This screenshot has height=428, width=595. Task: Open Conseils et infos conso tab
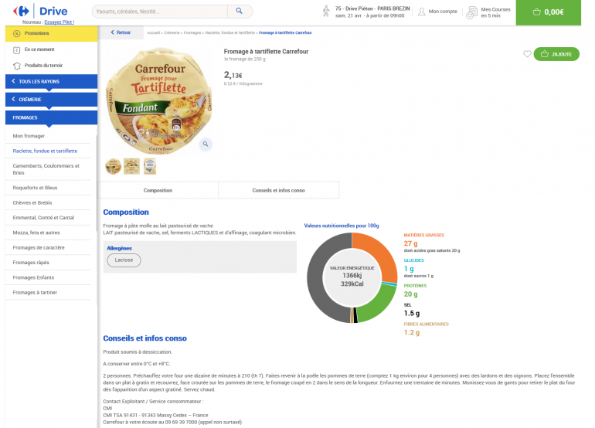coord(278,190)
